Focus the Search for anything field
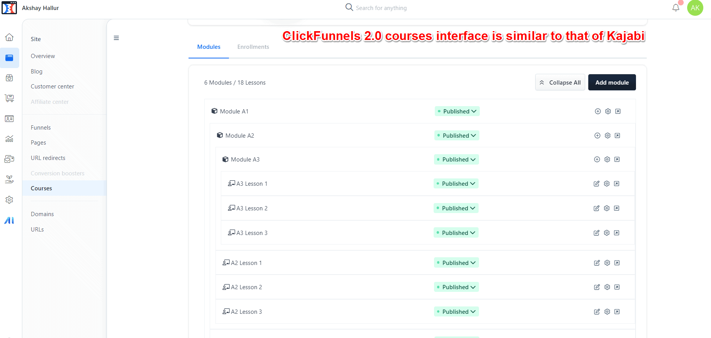This screenshot has width=711, height=338. tap(381, 8)
